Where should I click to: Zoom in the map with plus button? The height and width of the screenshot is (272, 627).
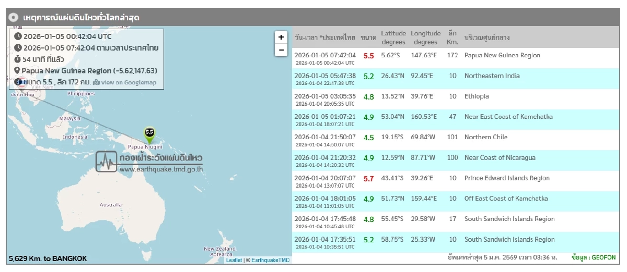[x=281, y=37]
